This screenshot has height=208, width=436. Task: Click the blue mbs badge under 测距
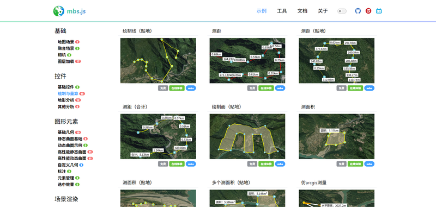coord(280,88)
